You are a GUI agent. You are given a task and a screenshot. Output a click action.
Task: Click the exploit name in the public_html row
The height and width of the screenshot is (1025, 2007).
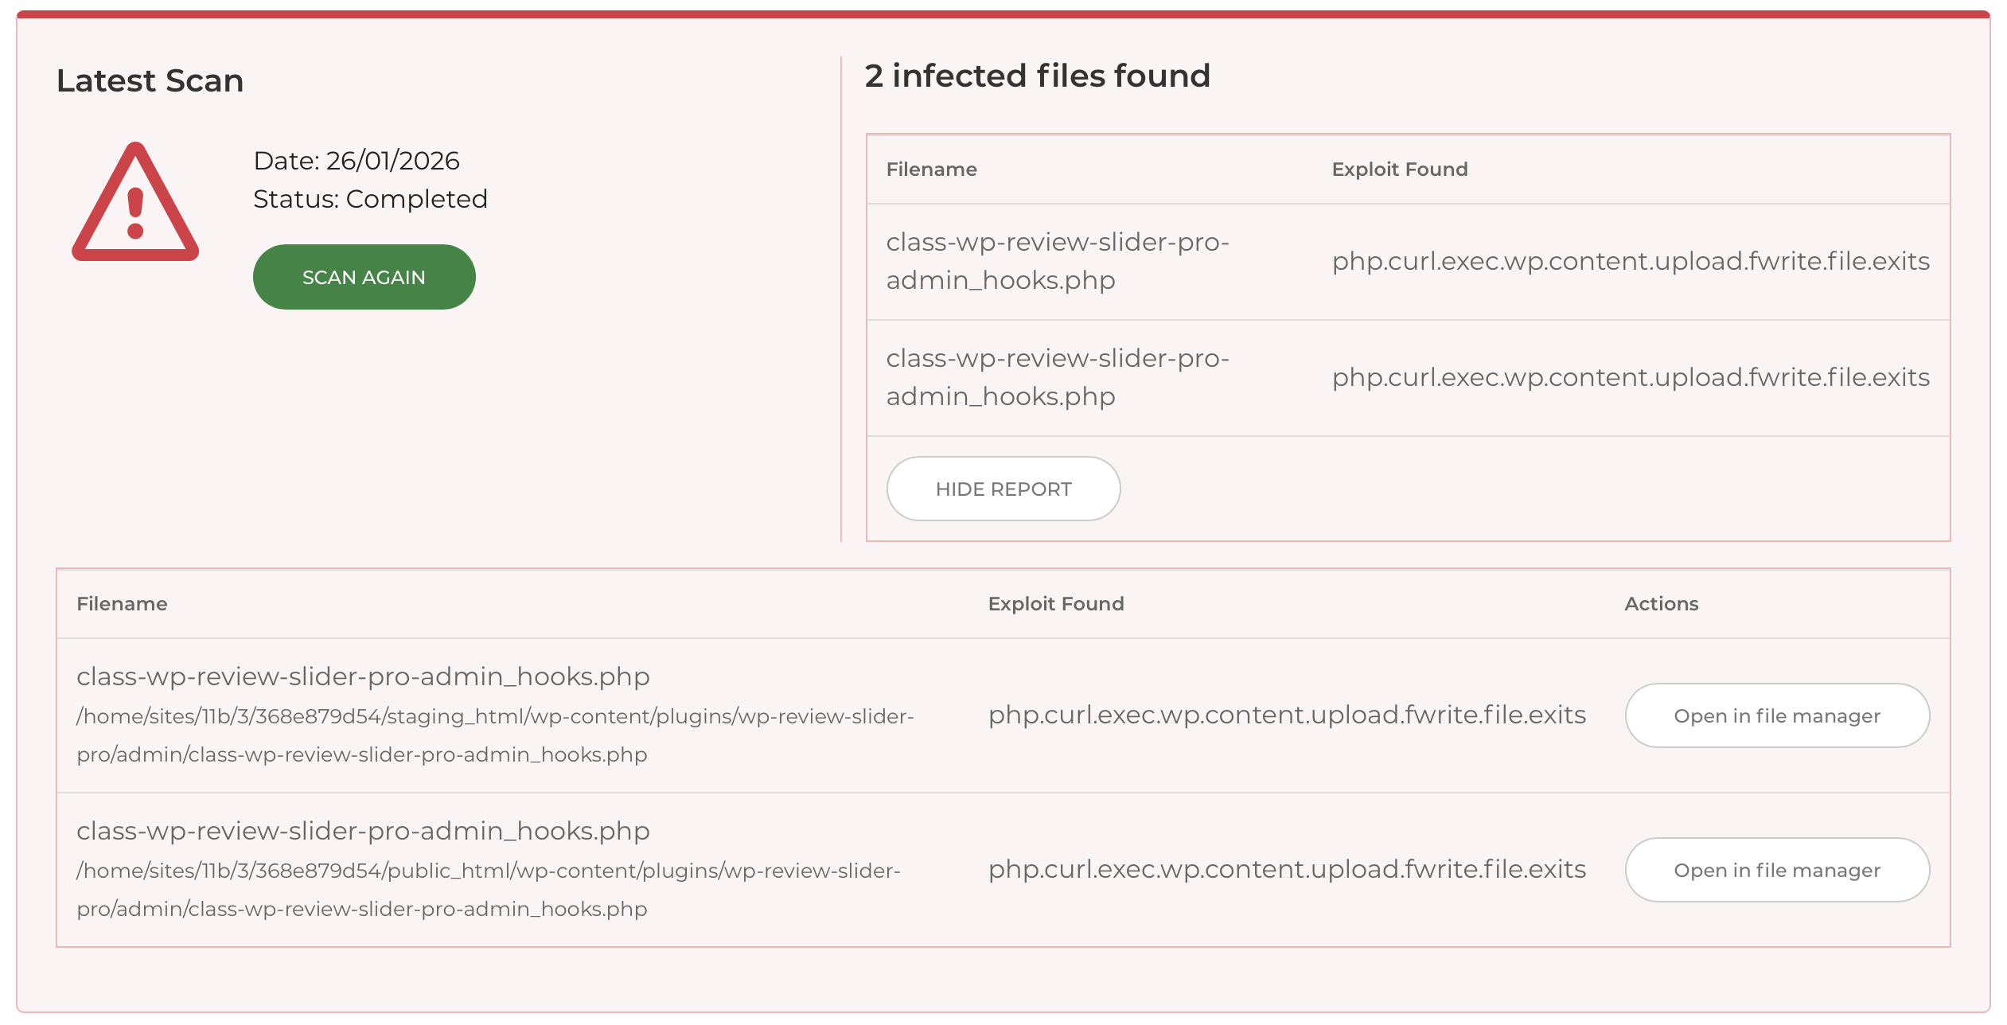point(1286,870)
